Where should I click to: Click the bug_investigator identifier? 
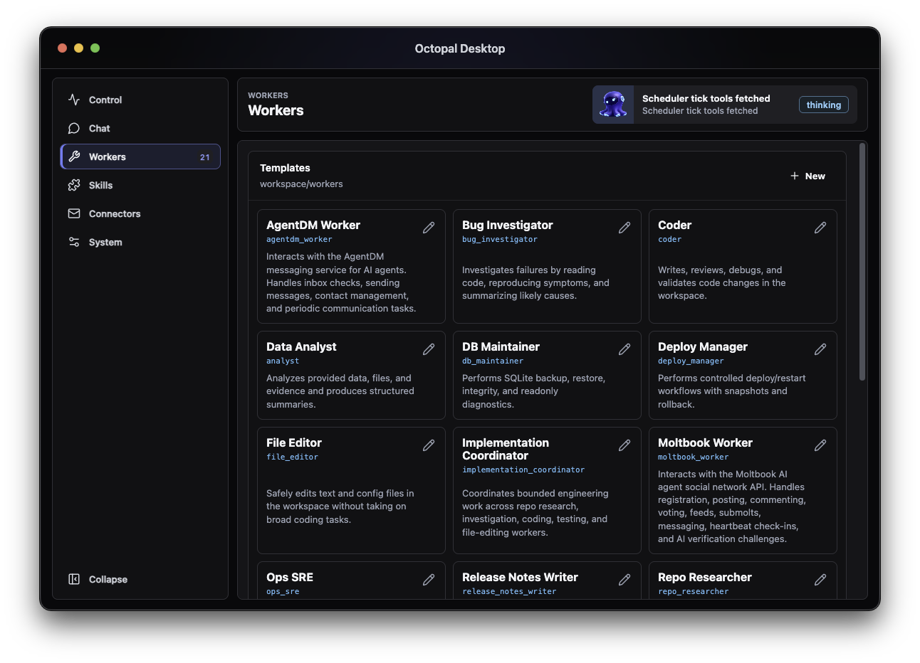(x=500, y=240)
